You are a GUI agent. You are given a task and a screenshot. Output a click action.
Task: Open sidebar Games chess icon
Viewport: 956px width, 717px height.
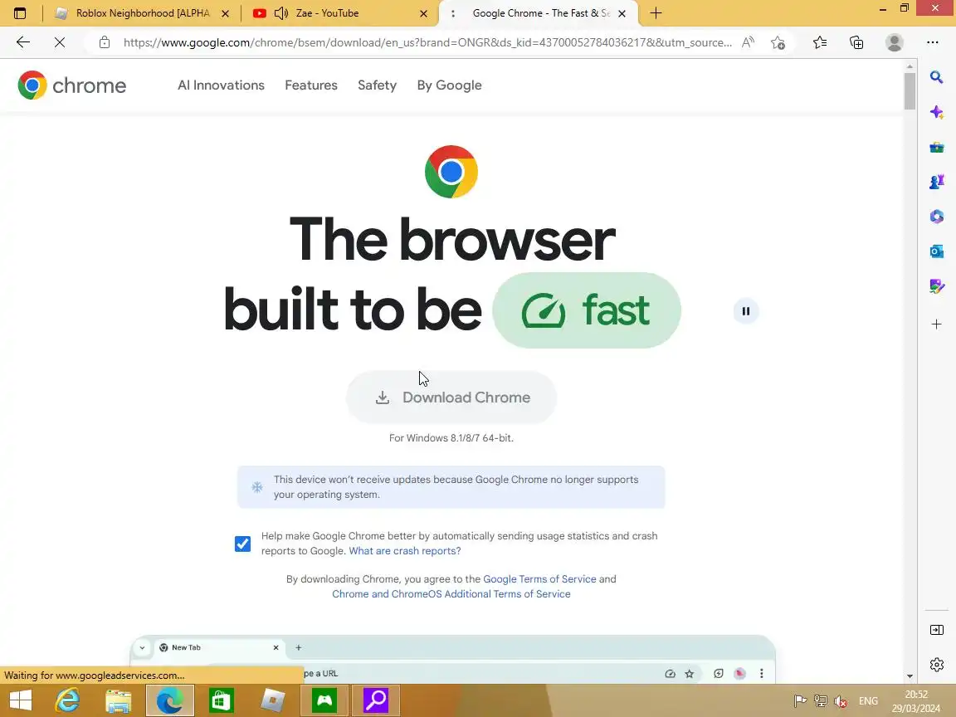[936, 182]
